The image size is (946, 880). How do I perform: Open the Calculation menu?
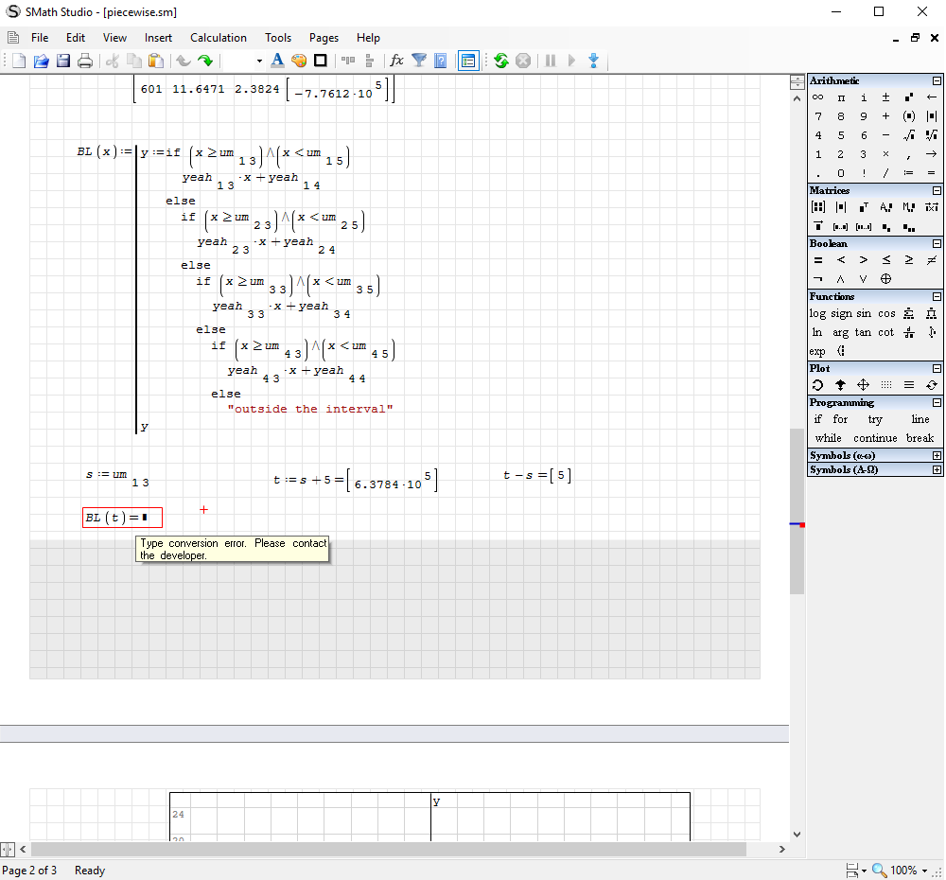pos(218,38)
